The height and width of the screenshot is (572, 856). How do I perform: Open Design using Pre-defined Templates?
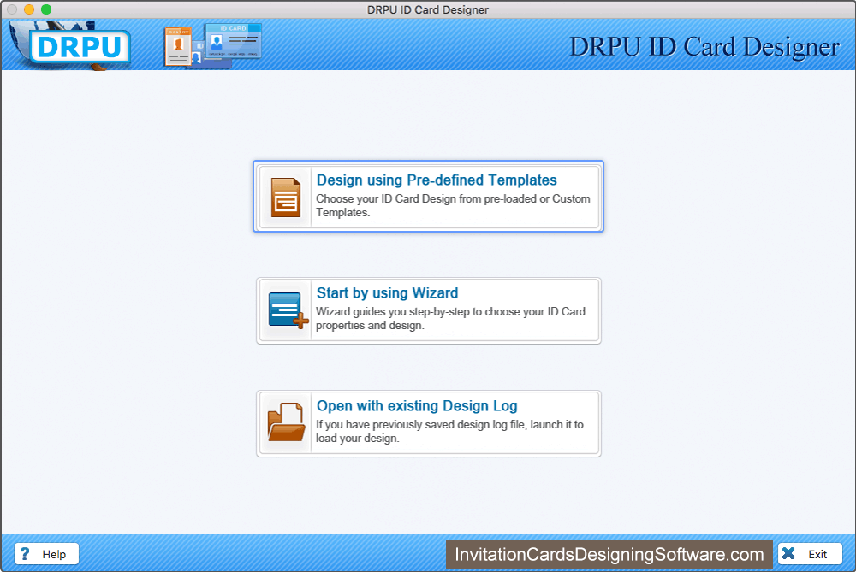point(429,197)
